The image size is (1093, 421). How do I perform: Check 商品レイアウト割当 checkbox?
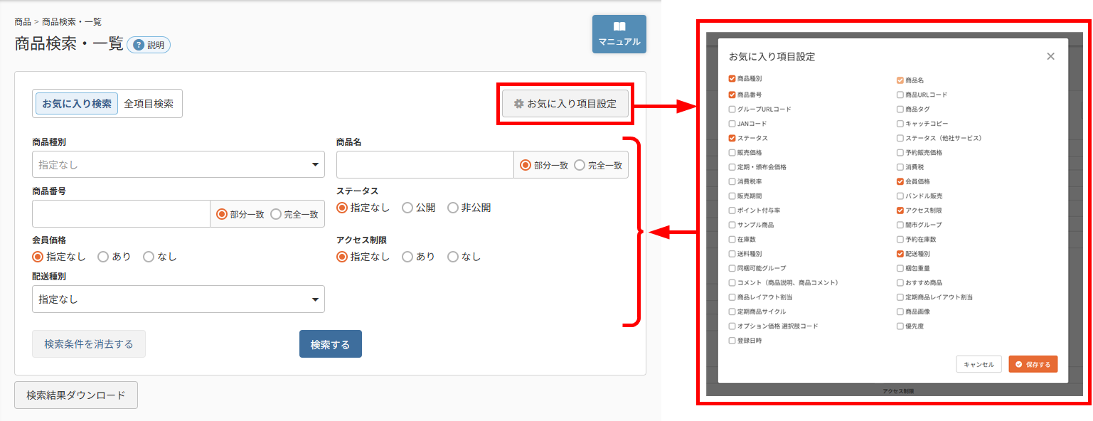click(x=732, y=297)
